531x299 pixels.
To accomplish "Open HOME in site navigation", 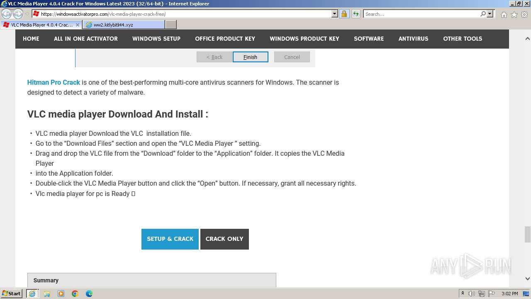I will (x=31, y=39).
